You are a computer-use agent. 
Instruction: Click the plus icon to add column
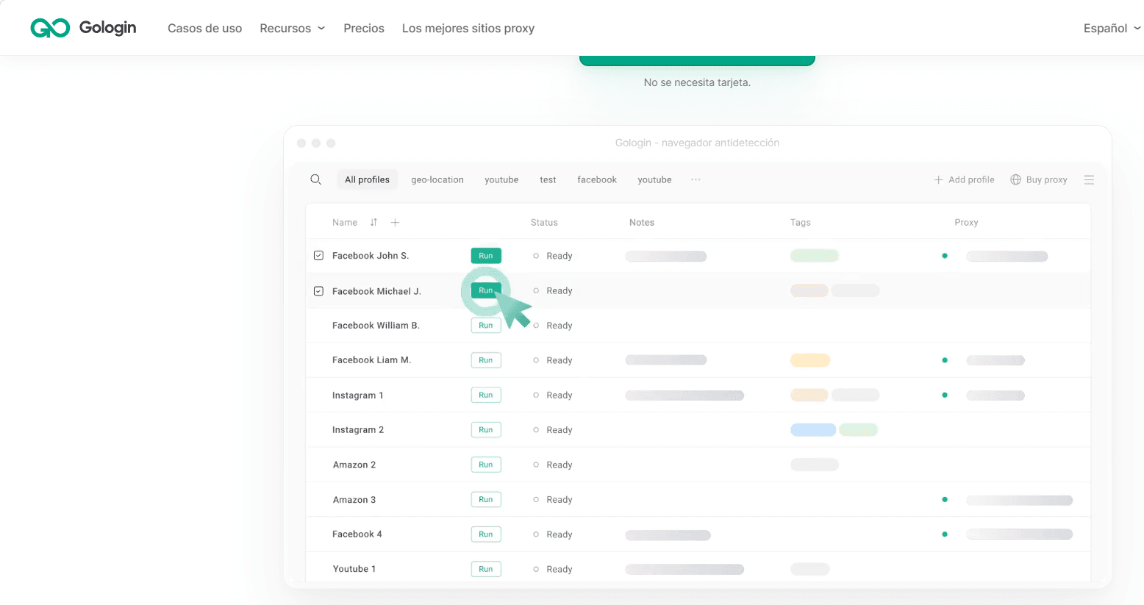coord(395,222)
